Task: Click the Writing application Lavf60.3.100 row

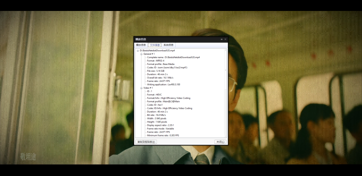Action: click(163, 85)
